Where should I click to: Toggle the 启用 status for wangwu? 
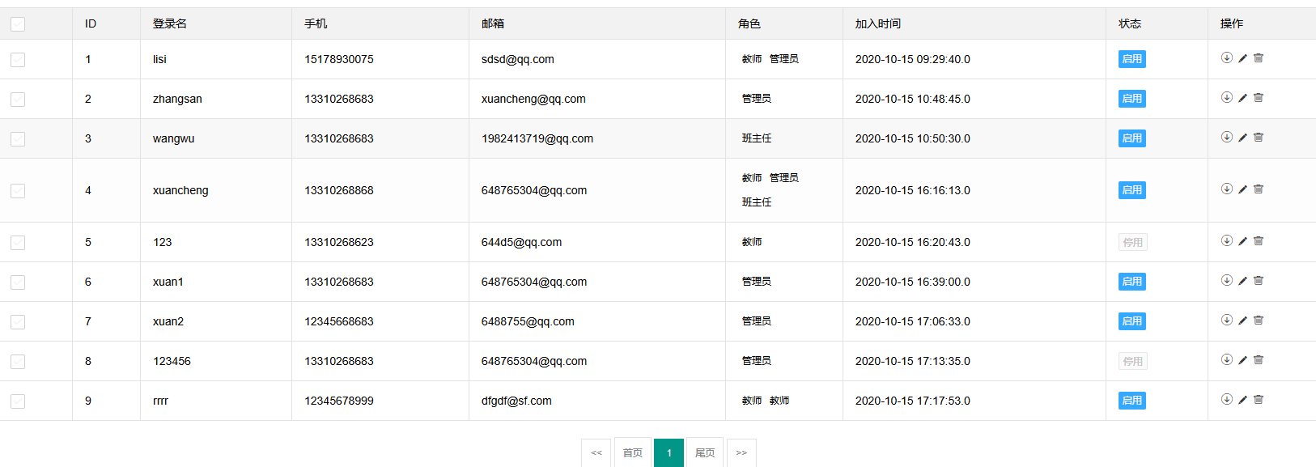(1132, 138)
